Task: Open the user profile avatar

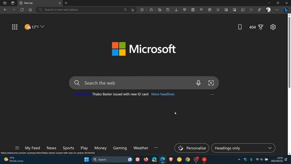Action: (268, 10)
